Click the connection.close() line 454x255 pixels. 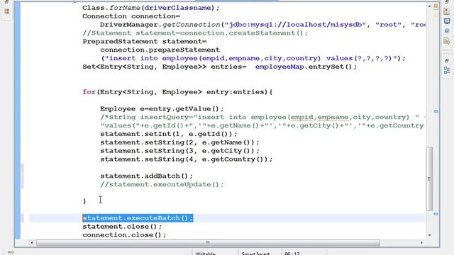point(125,234)
